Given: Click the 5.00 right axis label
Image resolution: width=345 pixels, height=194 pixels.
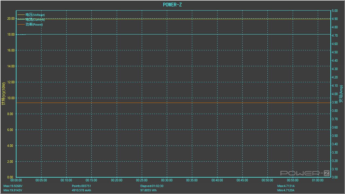Looking at the screenshot, I should click(x=334, y=11).
